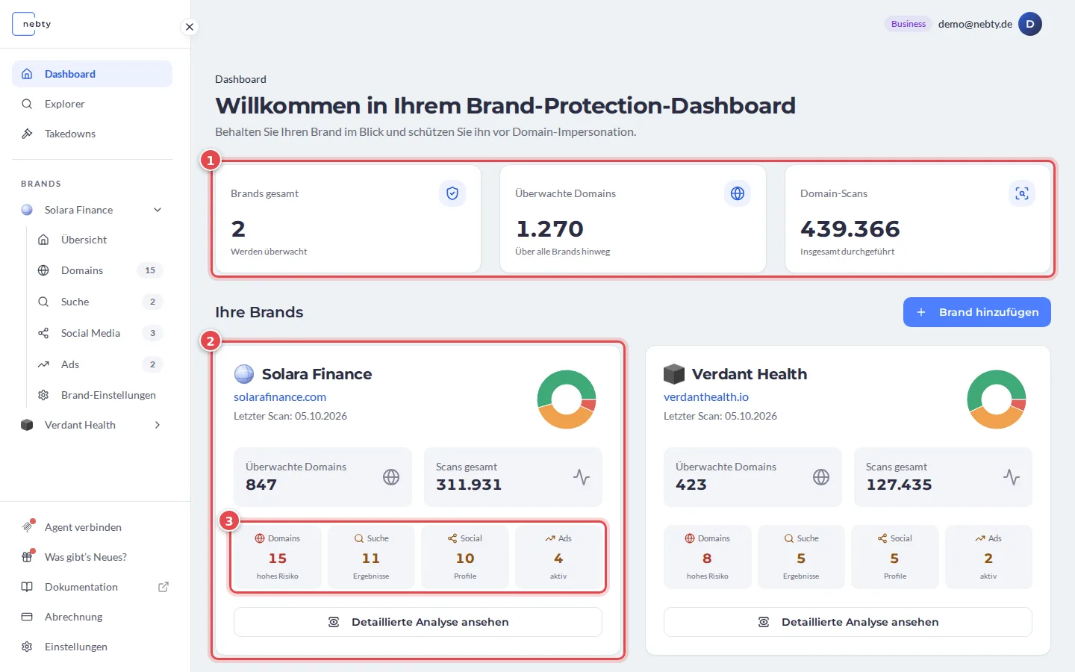Click the demo@nebty.de account email

click(x=975, y=24)
